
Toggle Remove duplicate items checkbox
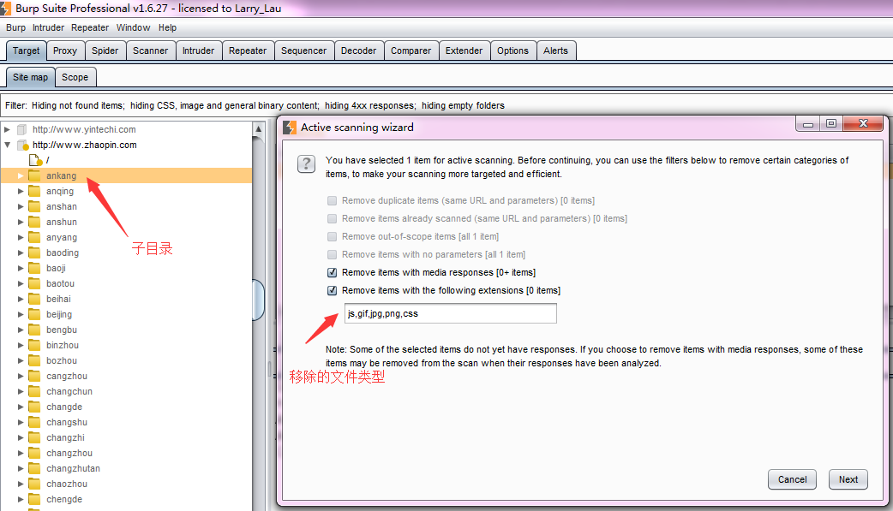[x=332, y=201]
